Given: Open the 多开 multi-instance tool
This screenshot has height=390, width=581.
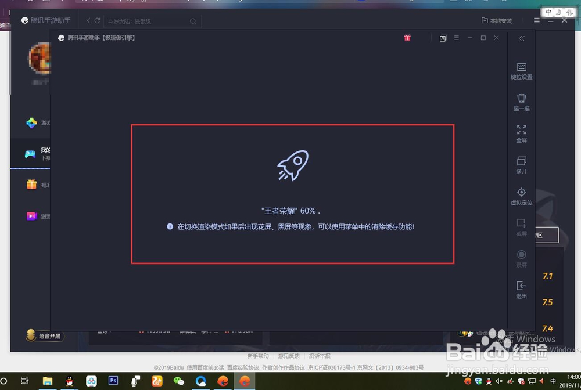Looking at the screenshot, I should (521, 165).
